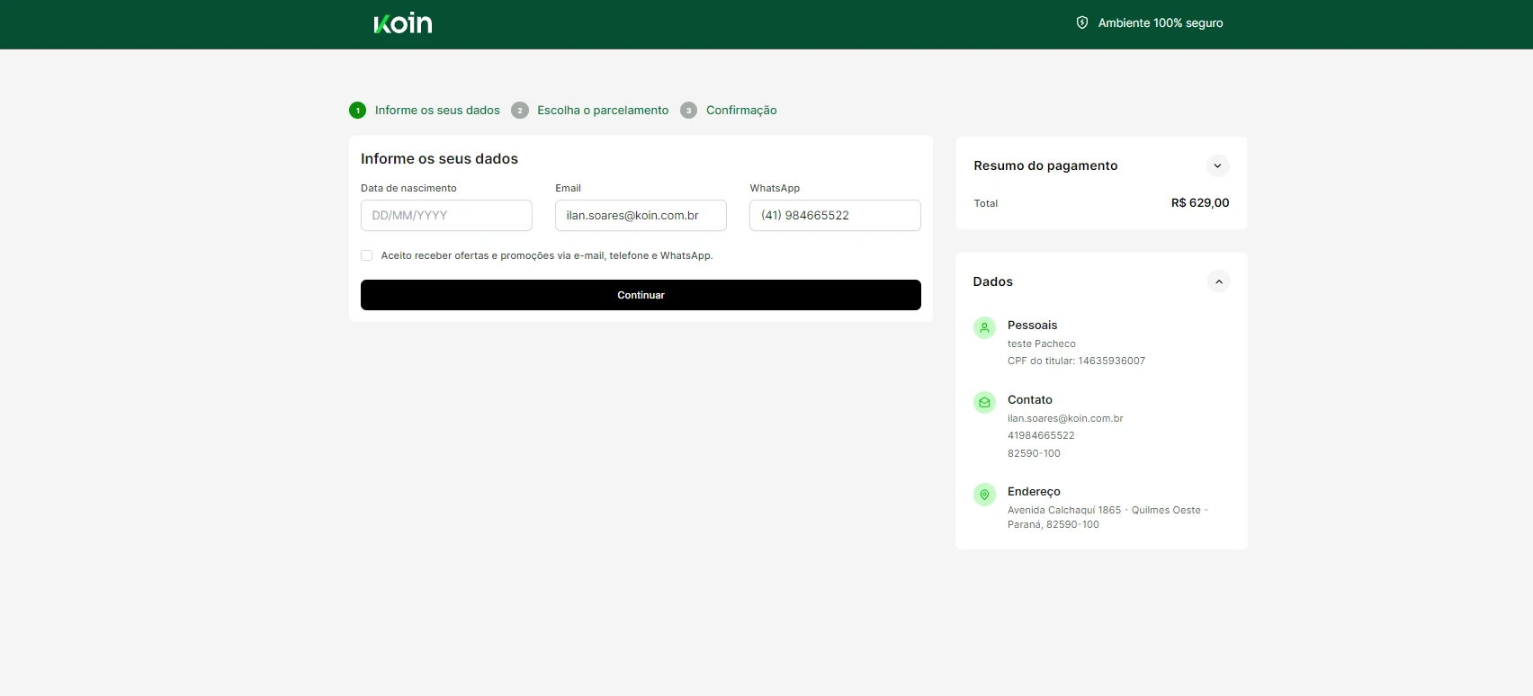Image resolution: width=1533 pixels, height=696 pixels.
Task: Click the 'Dados' panel title
Action: click(x=993, y=281)
